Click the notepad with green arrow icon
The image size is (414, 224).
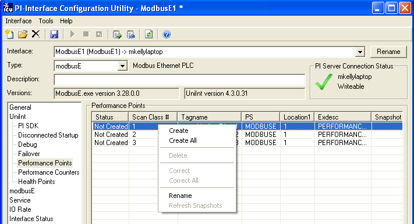(x=117, y=34)
